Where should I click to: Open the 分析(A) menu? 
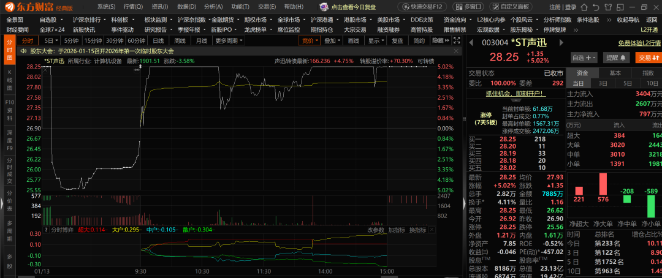(213, 7)
